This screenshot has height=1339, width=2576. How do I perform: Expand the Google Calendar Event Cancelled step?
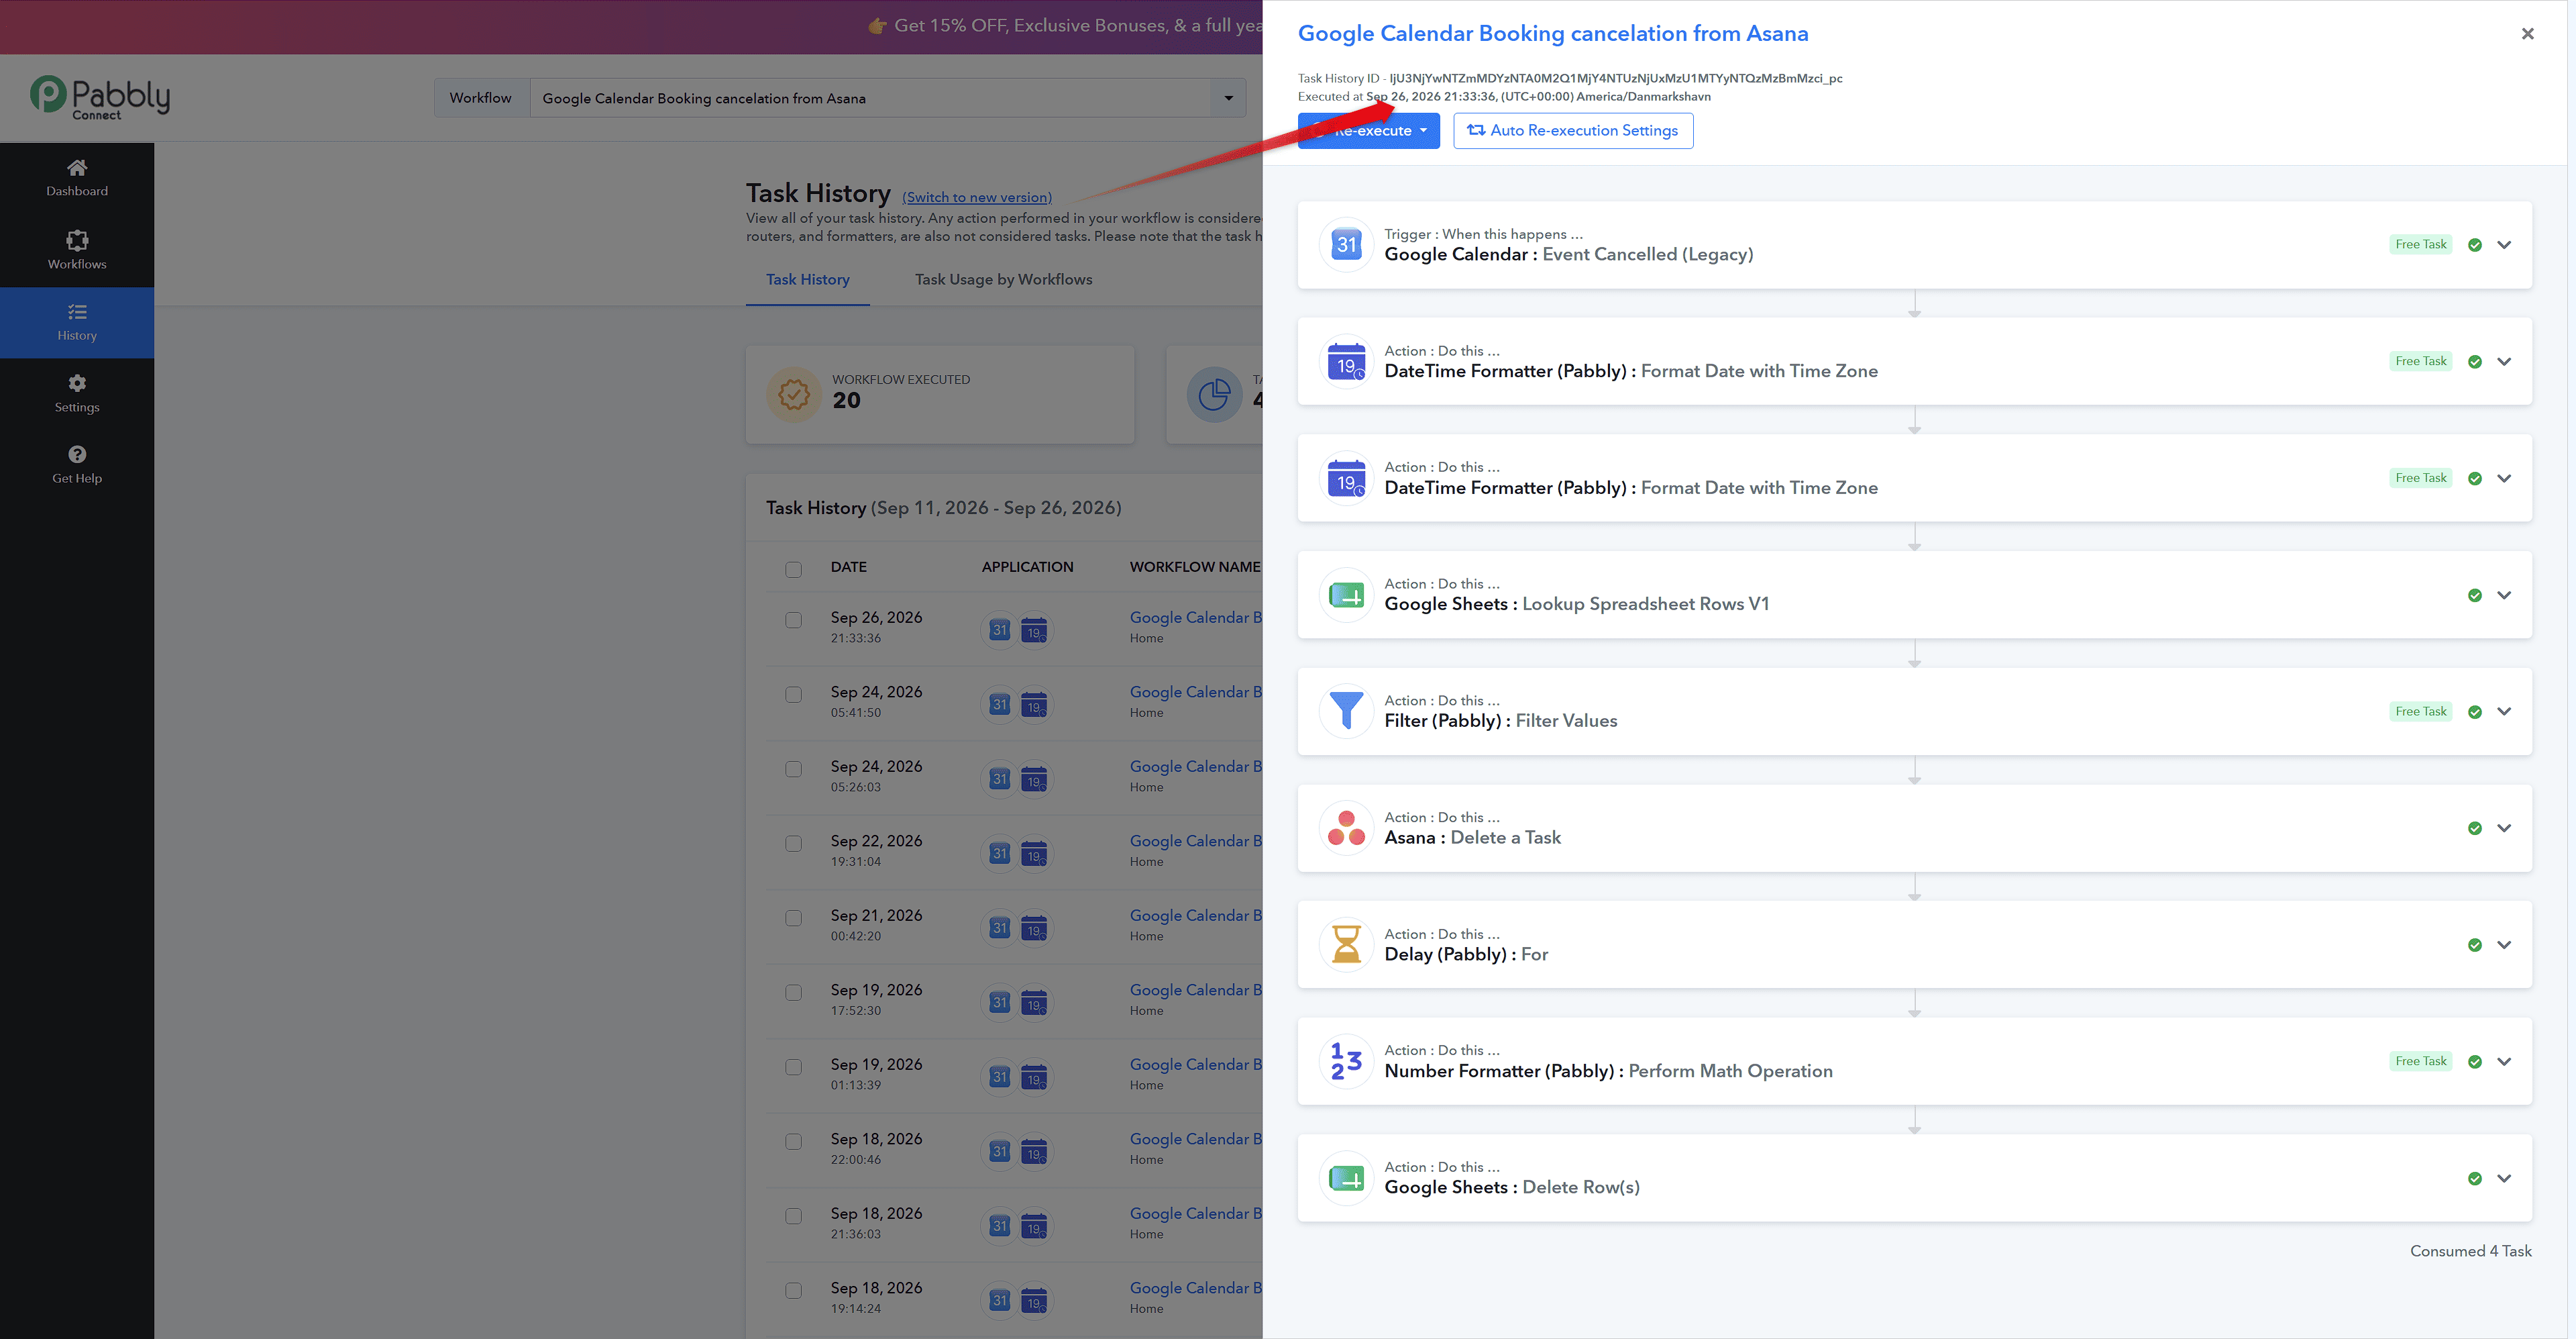pyautogui.click(x=2504, y=245)
